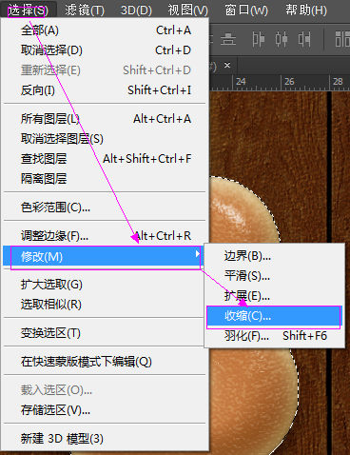Choose 取消选择图层(S)
Image resolution: width=350 pixels, height=455 pixels.
point(106,139)
